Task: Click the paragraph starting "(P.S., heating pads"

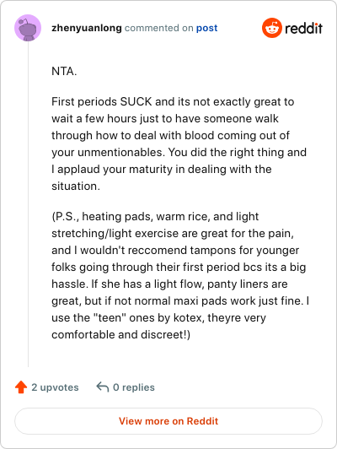Action: (180, 275)
